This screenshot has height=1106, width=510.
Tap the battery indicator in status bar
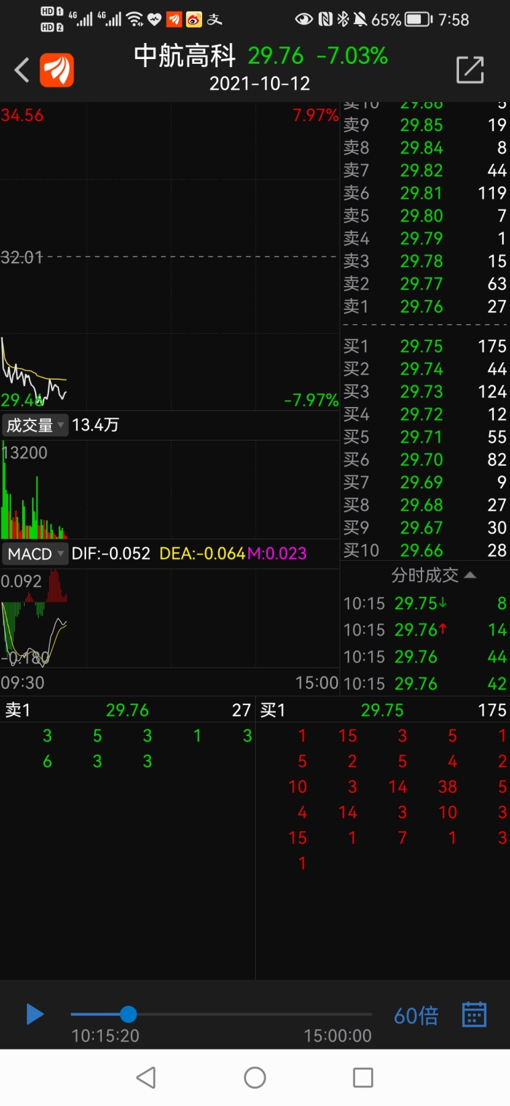[418, 19]
